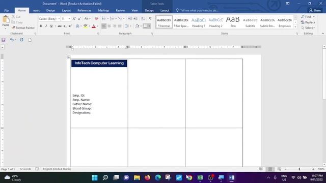Screen dimensions: 326x183
Task: Switch to the Insert tab
Action: click(36, 10)
